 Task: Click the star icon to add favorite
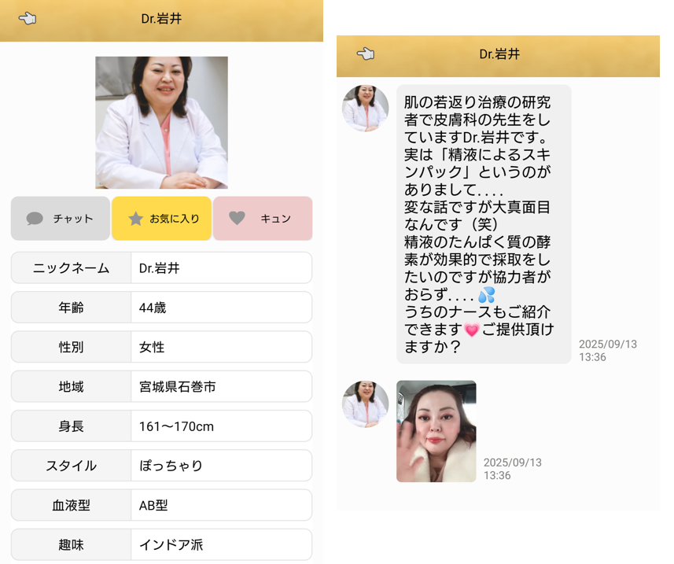[135, 219]
